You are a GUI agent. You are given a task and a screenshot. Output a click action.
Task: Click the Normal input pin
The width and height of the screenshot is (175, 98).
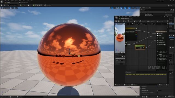tap(157, 52)
